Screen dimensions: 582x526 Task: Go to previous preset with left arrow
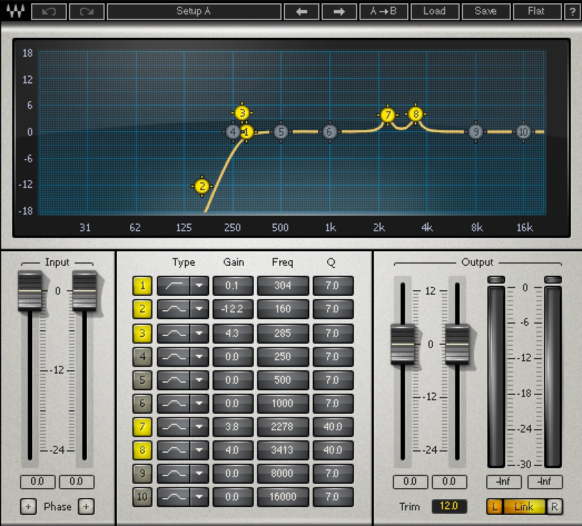click(302, 12)
